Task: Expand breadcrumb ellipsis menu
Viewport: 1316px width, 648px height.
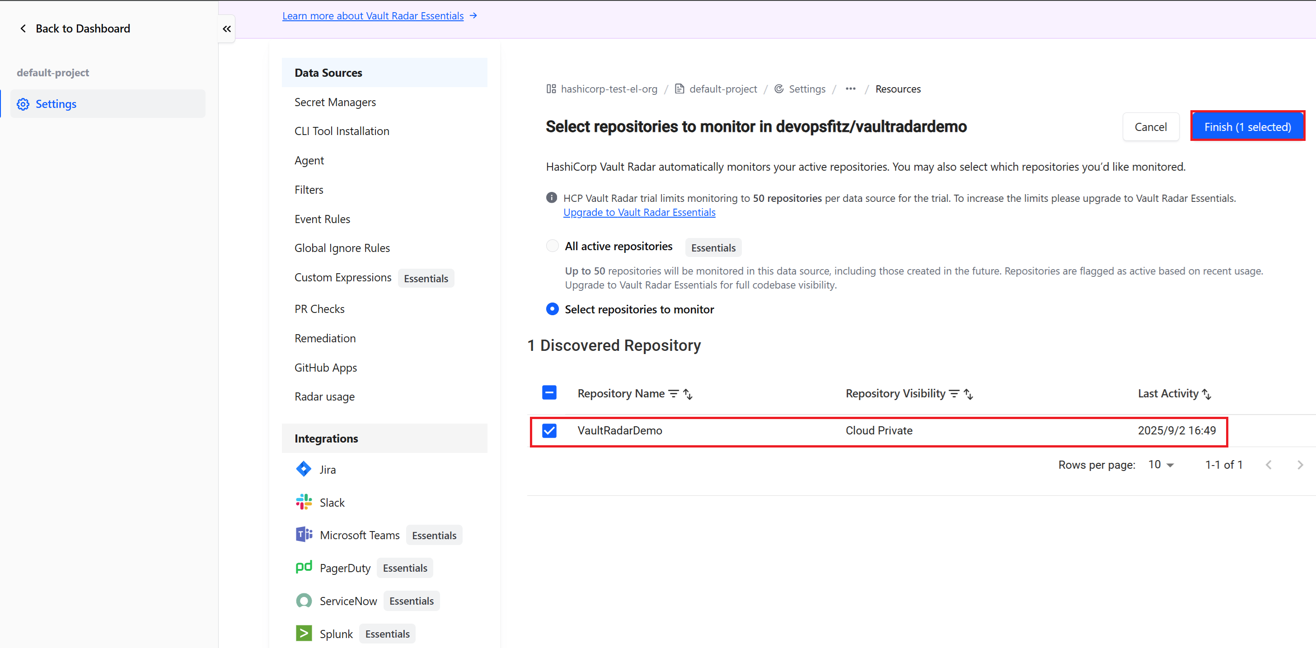Action: coord(850,89)
